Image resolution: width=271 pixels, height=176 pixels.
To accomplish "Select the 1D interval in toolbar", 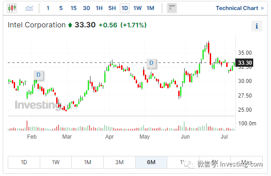I will [x=125, y=8].
